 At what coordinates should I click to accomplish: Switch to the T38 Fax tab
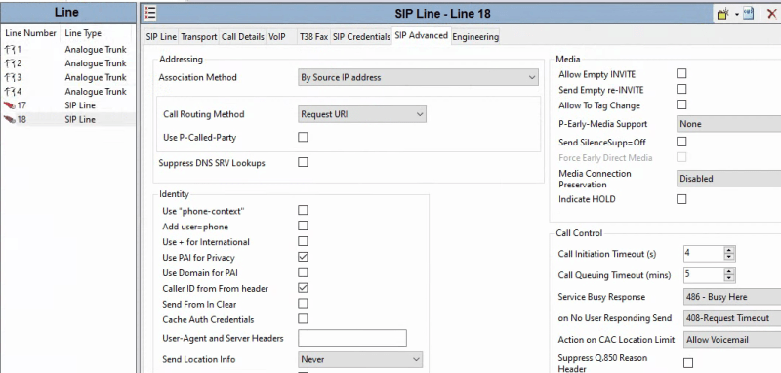pos(313,37)
